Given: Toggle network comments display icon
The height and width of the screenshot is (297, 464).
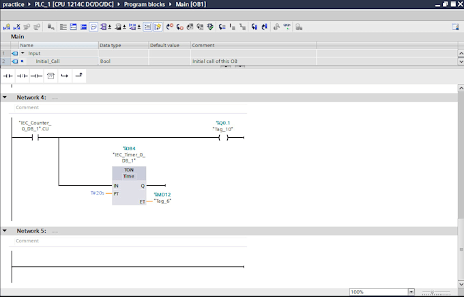Looking at the screenshot, I should pyautogui.click(x=147, y=27).
